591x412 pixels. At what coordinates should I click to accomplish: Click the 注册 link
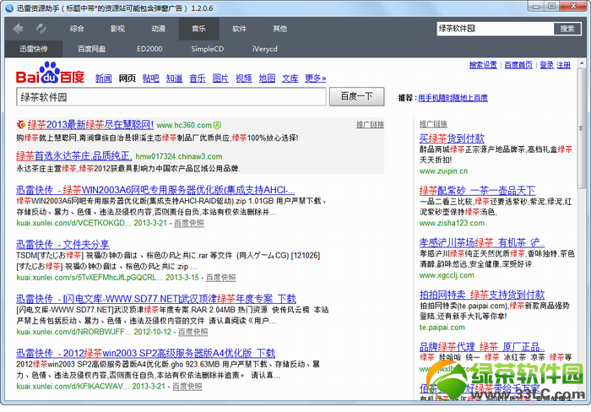pos(563,65)
